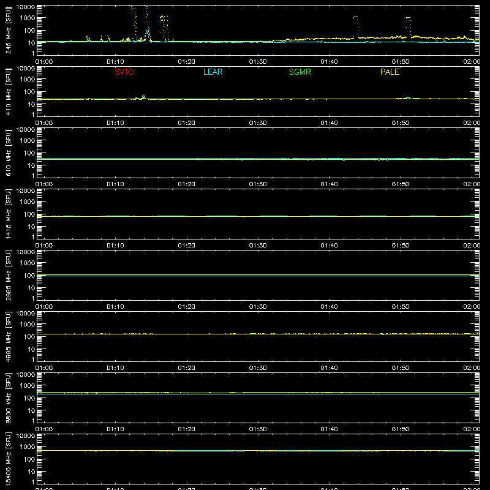Click the 02:00 time label under 8800 MHz plot
Image resolution: width=490 pixels, height=490 pixels.
click(472, 429)
